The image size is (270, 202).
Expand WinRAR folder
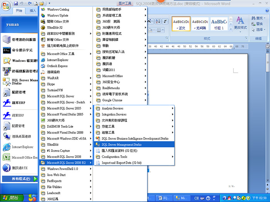[x=66, y=78]
